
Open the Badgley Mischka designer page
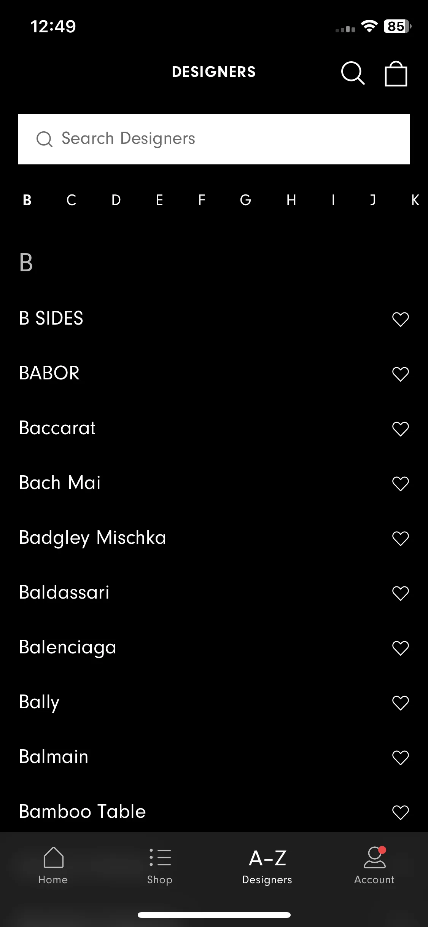(x=92, y=538)
